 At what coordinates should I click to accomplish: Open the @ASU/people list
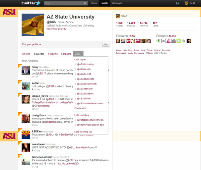(x=84, y=69)
